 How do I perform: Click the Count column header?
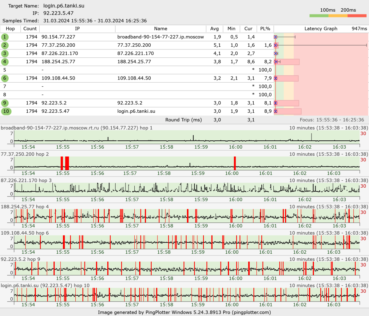(x=30, y=29)
